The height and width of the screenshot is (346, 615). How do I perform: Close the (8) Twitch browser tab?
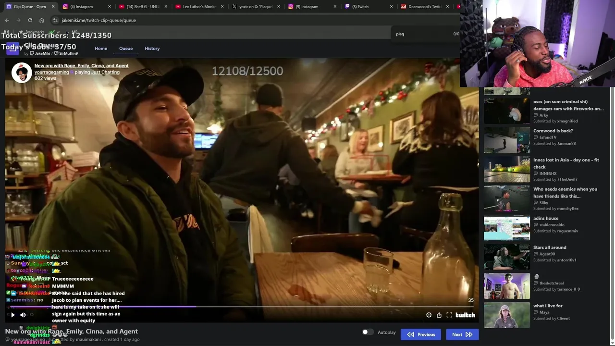(392, 7)
